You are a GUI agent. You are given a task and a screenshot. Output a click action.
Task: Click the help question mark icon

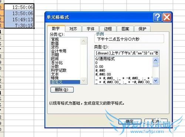point(157,17)
